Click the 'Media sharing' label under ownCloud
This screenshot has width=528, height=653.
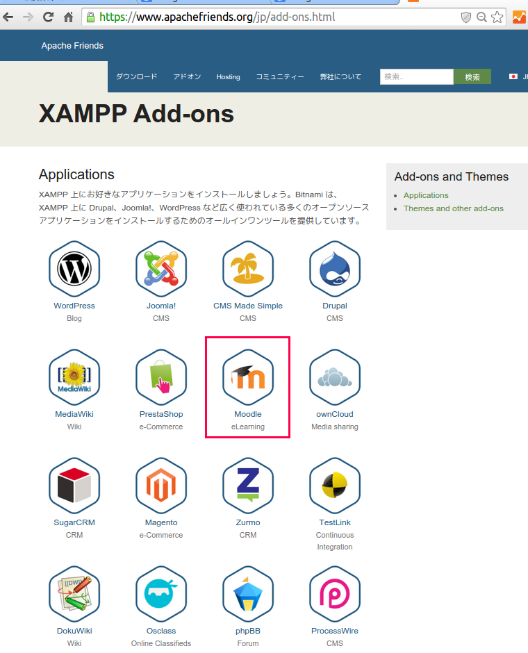[335, 427]
